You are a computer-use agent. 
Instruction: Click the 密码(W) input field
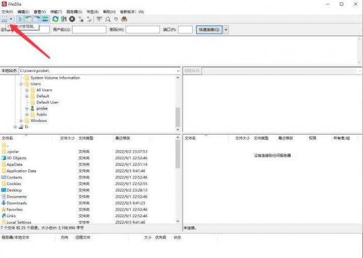(142, 30)
